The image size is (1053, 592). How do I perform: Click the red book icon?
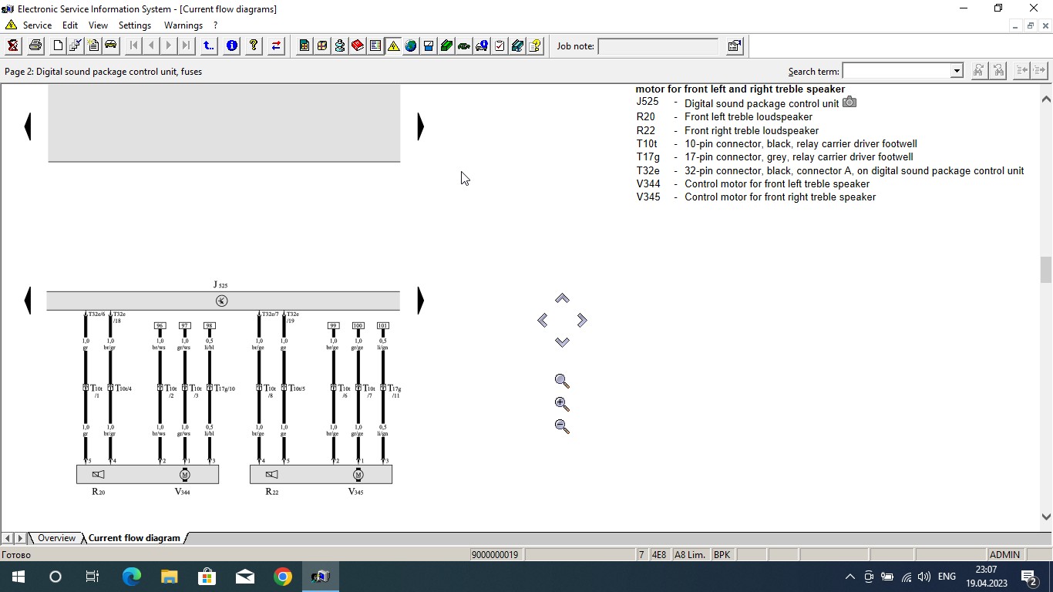coord(358,46)
